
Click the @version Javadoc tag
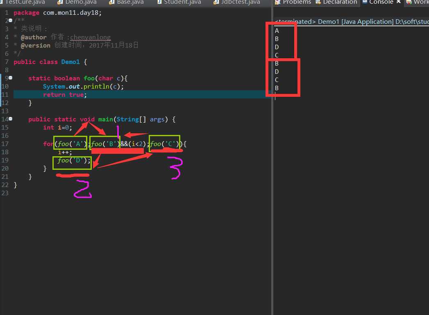coord(36,46)
